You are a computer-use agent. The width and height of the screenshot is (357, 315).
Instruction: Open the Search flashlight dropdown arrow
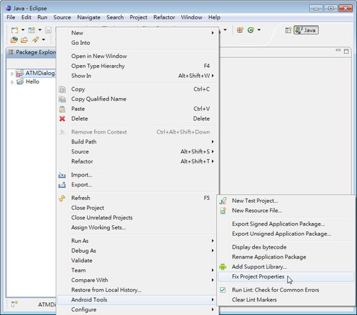click(x=44, y=40)
